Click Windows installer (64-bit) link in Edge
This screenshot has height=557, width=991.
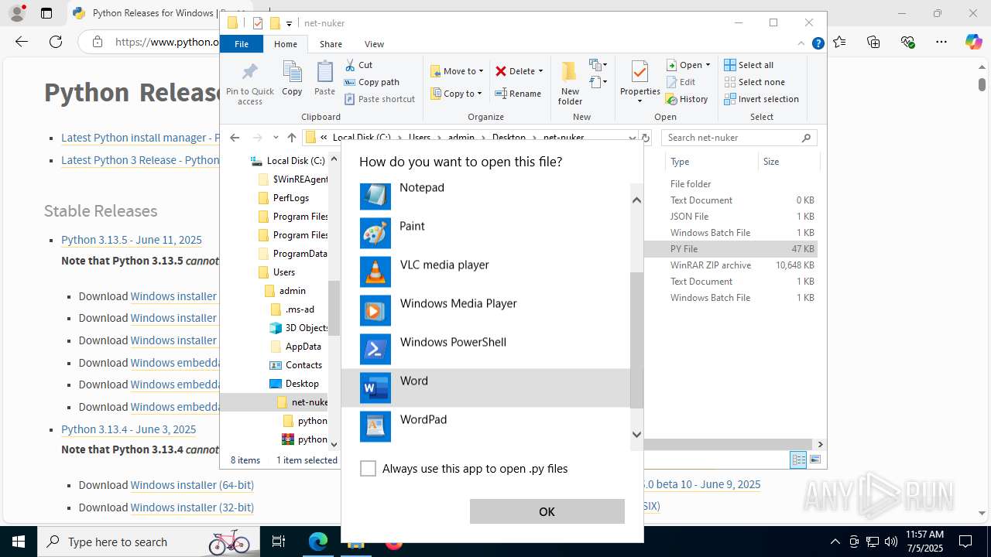pos(192,485)
